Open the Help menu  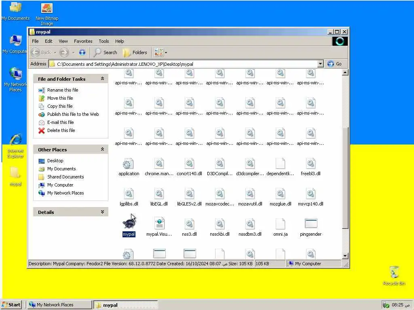point(119,41)
